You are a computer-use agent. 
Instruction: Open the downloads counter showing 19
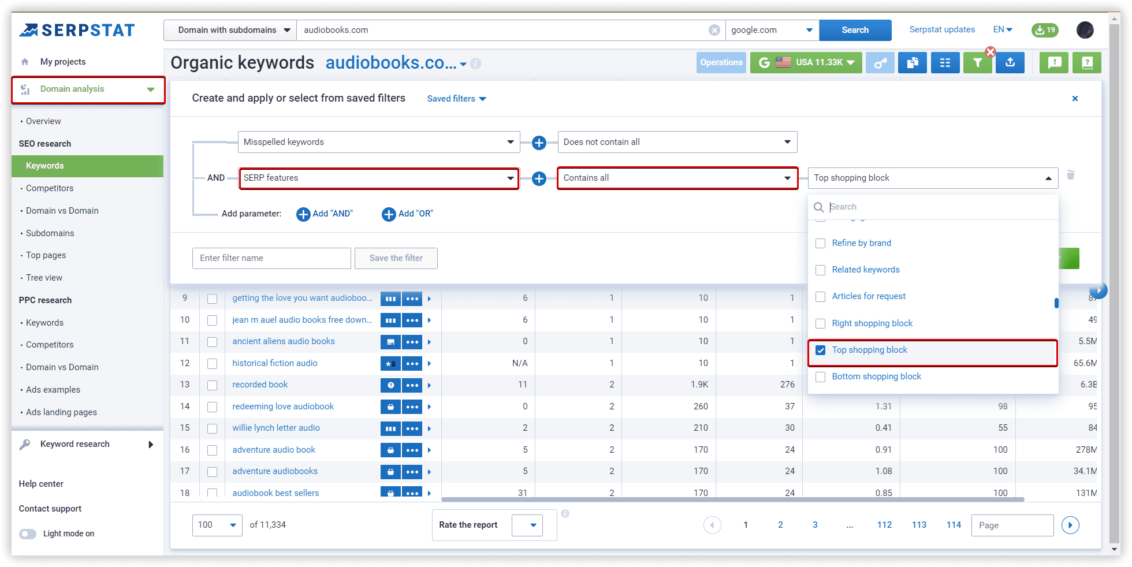pyautogui.click(x=1045, y=30)
